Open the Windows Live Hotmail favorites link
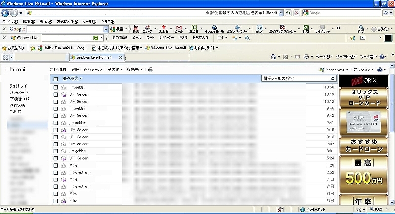Viewport: 395px width, 214px height. click(x=166, y=48)
